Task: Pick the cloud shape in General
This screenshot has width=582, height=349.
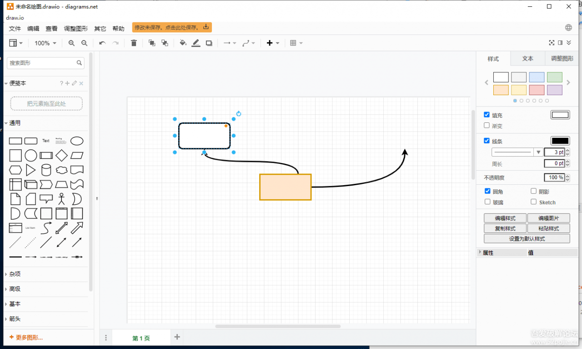Action: [x=61, y=170]
